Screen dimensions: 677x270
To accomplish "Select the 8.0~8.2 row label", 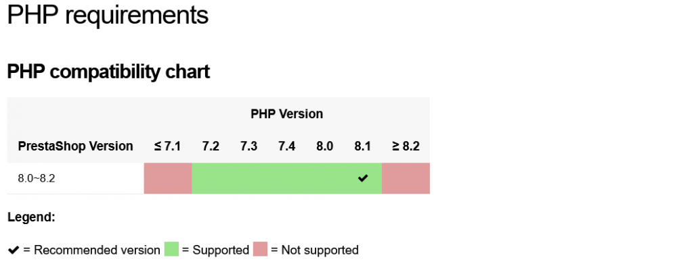I will click(x=37, y=179).
